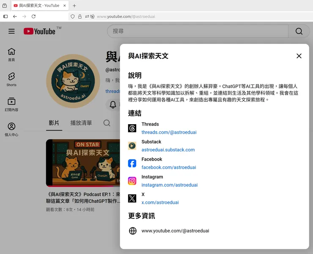Open x.com/astroeduai link

[x=160, y=202]
